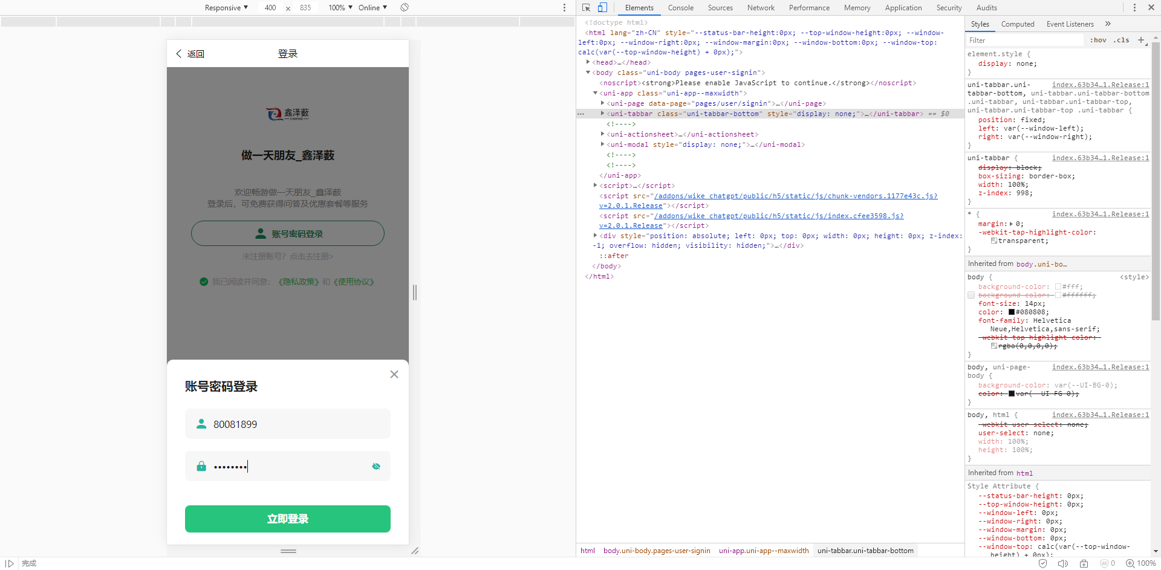
Task: Expand the uni-modal element node
Action: point(602,144)
